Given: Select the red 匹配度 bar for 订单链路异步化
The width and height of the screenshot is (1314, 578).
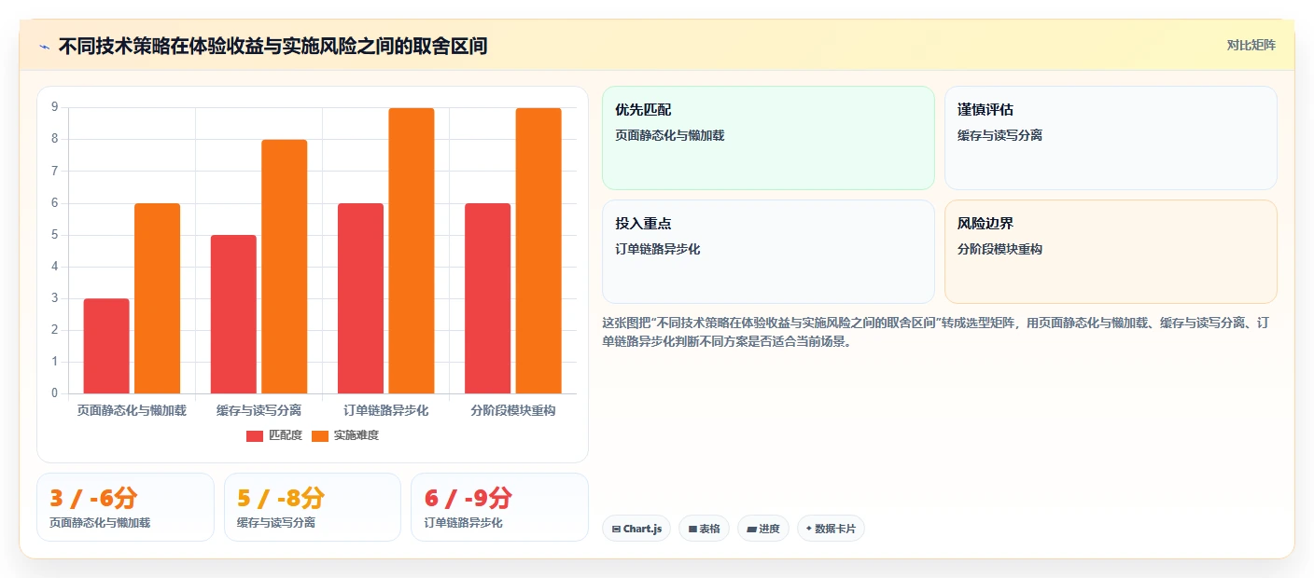Looking at the screenshot, I should [360, 298].
